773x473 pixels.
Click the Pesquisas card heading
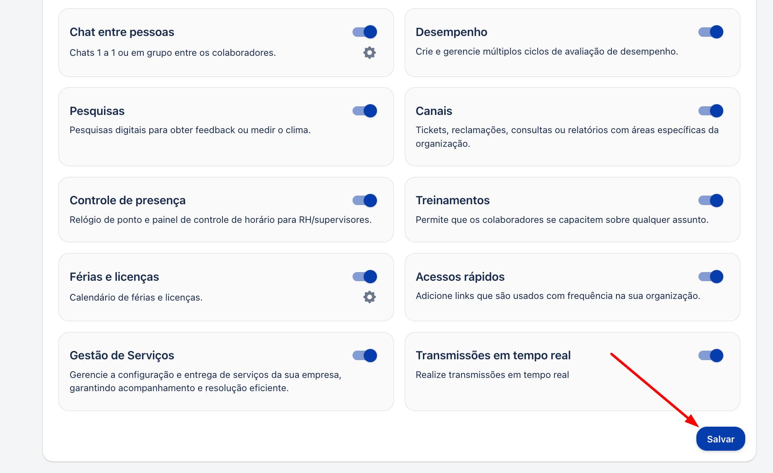click(97, 111)
